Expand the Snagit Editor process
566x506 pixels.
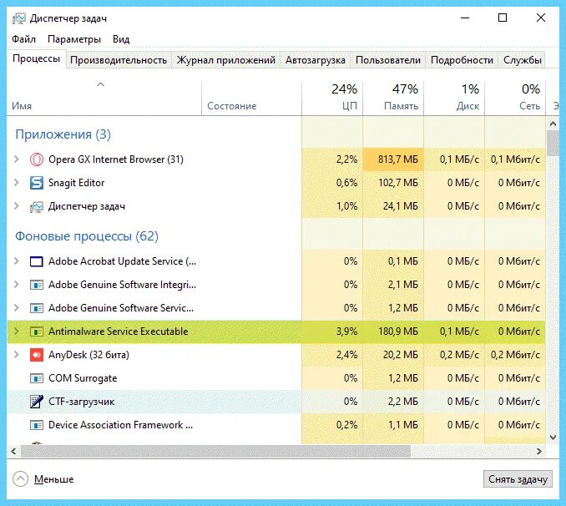pyautogui.click(x=16, y=182)
